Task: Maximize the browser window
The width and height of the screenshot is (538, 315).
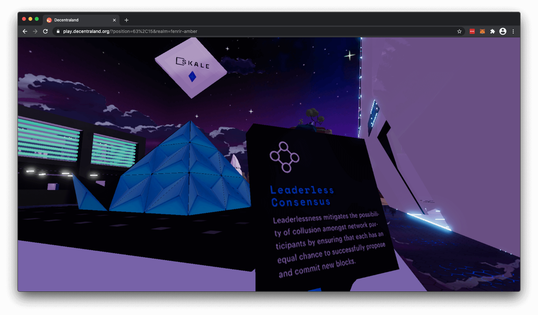Action: 37,19
